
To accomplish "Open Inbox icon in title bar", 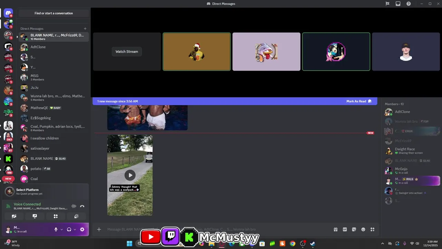I will click(398, 4).
